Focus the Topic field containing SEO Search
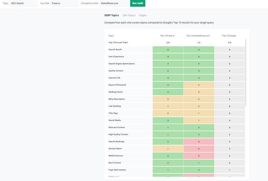Screen dimensions: 268x181 pyautogui.click(x=24, y=3)
